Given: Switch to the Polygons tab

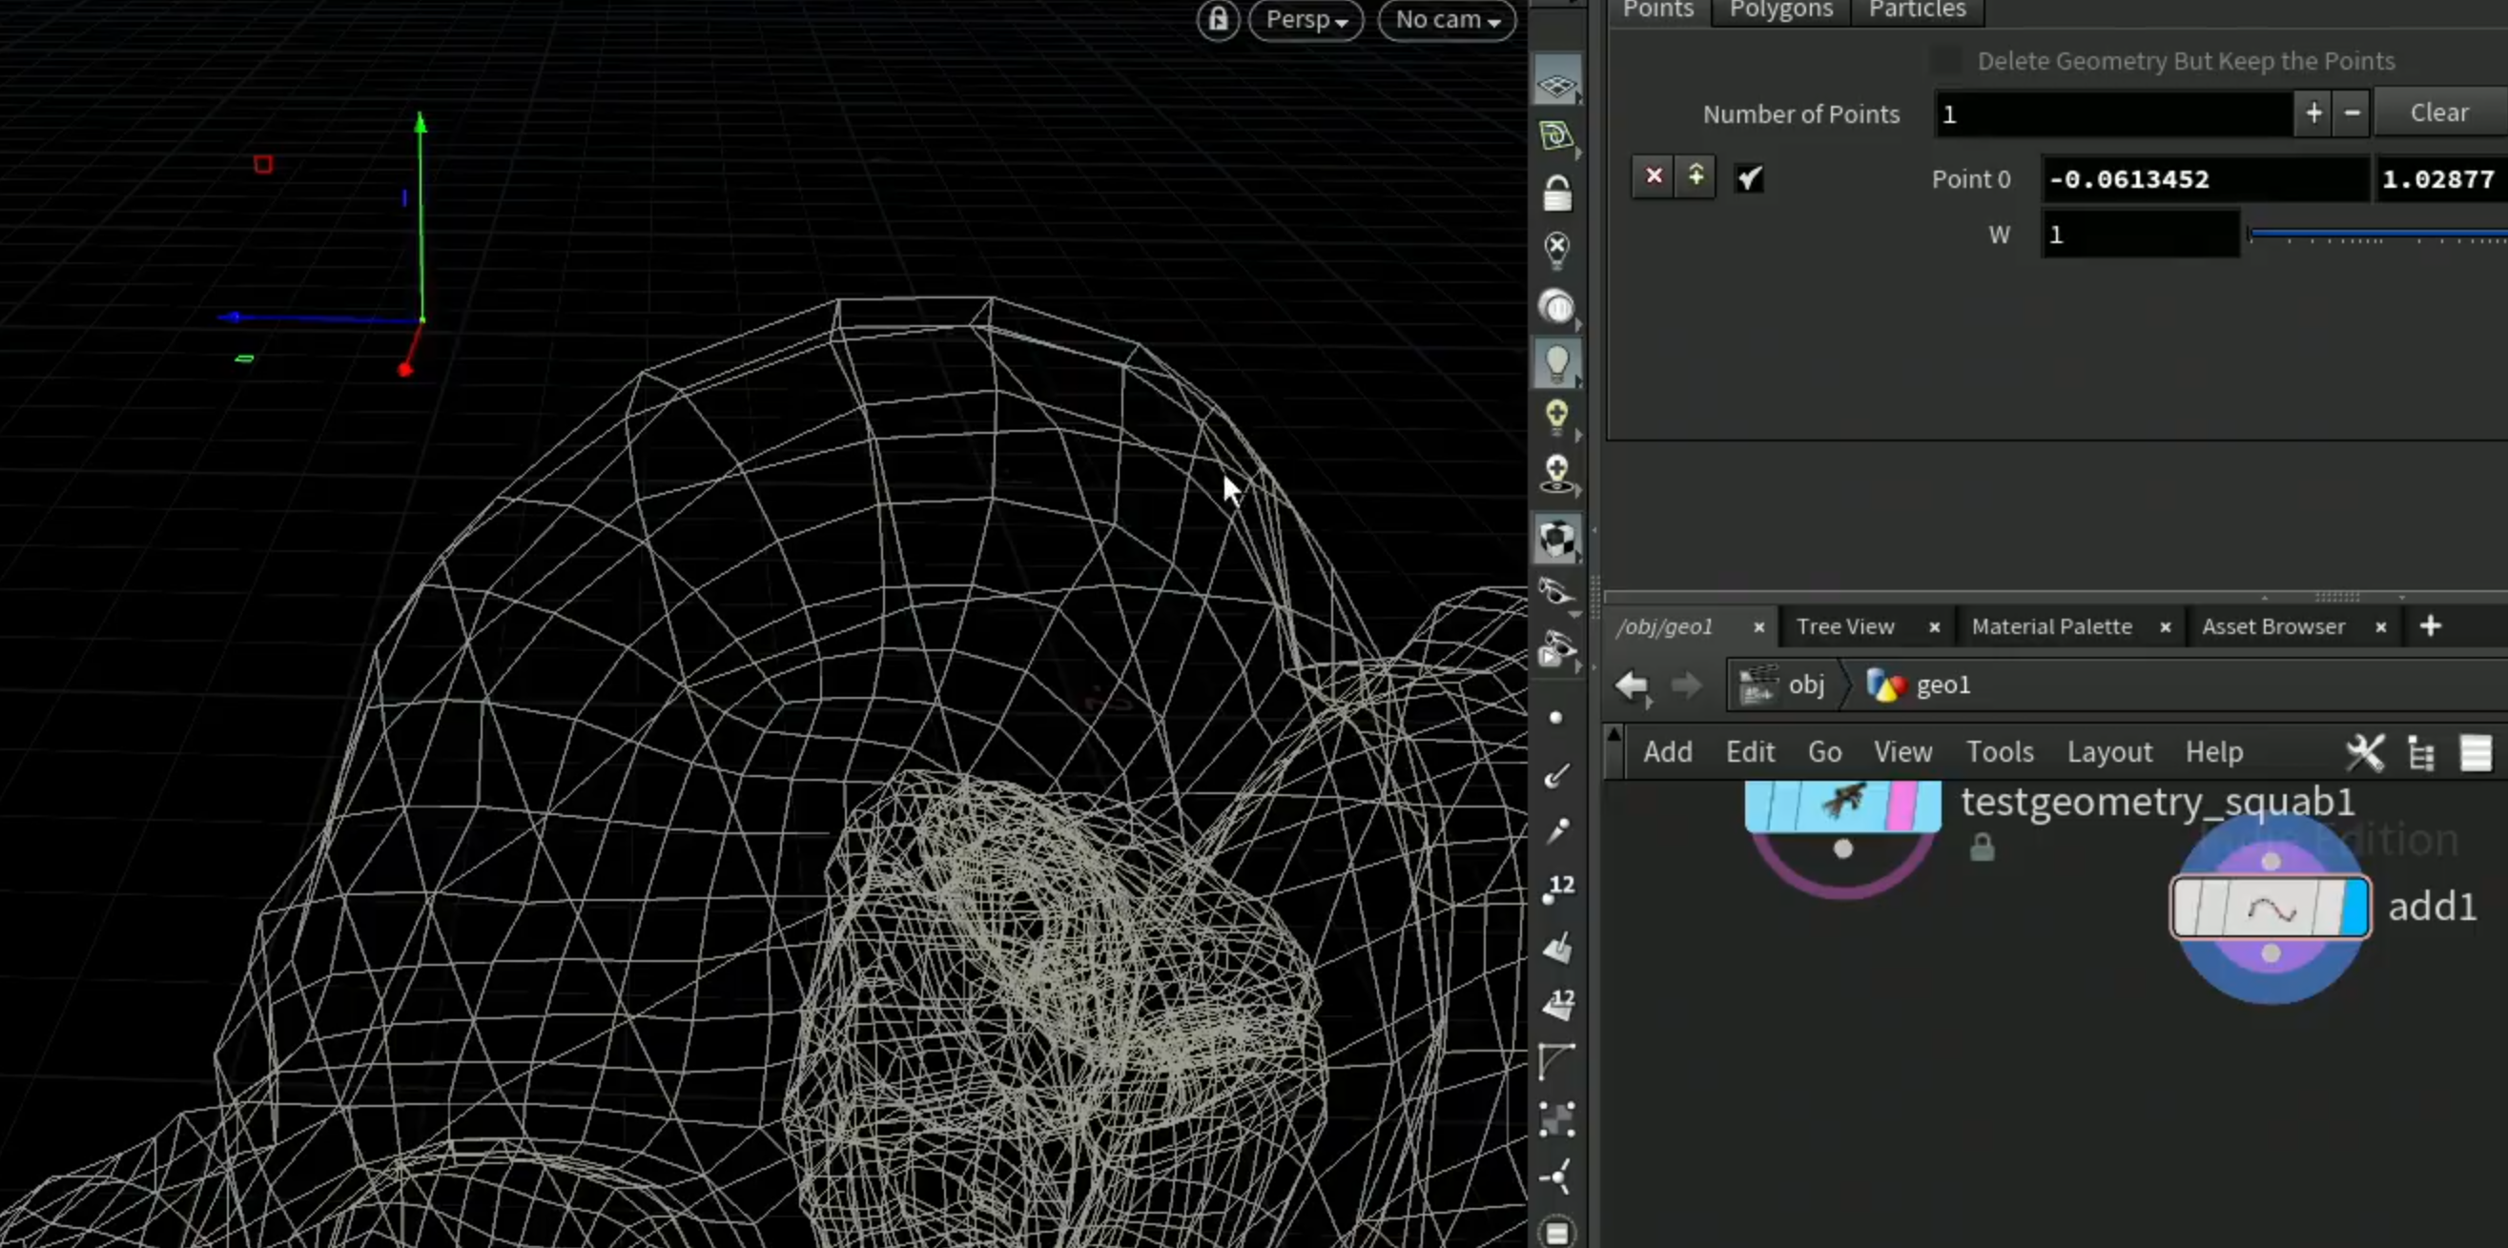Looking at the screenshot, I should tap(1780, 10).
